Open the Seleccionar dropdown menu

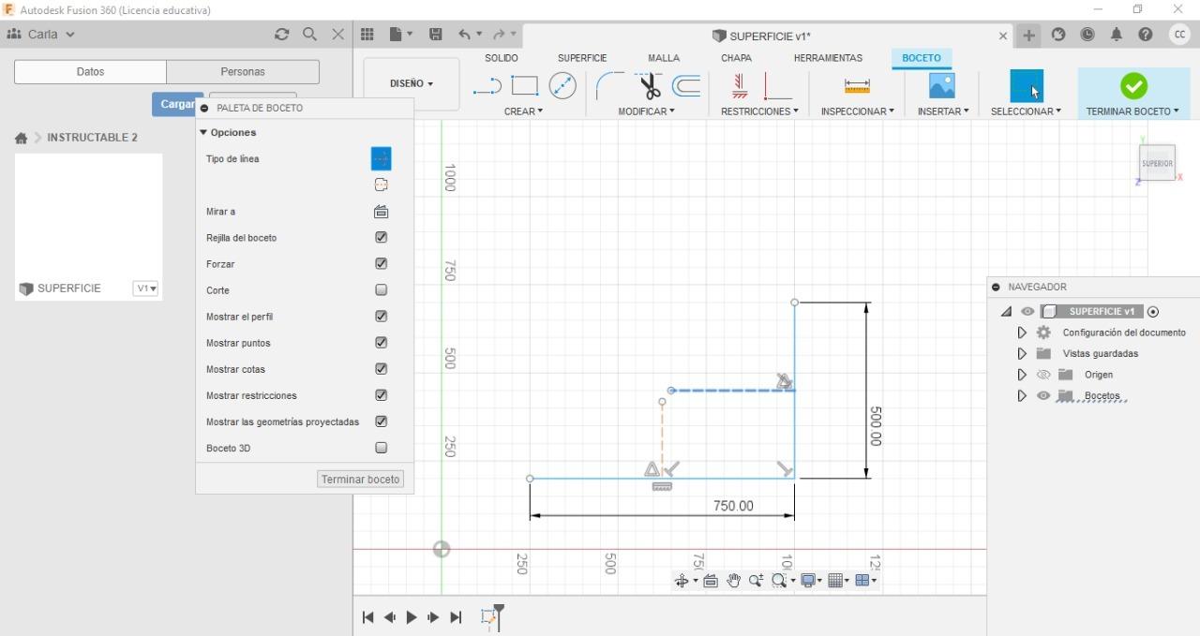pos(1026,111)
